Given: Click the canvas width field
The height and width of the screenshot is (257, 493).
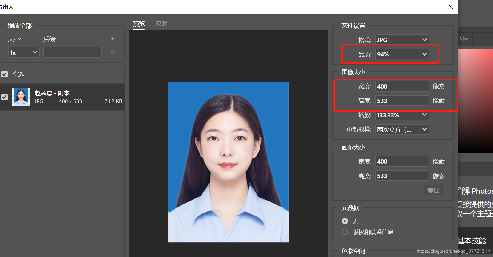Looking at the screenshot, I should pyautogui.click(x=402, y=162).
